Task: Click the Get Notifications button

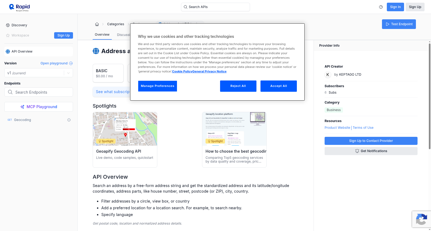Action: (x=371, y=151)
